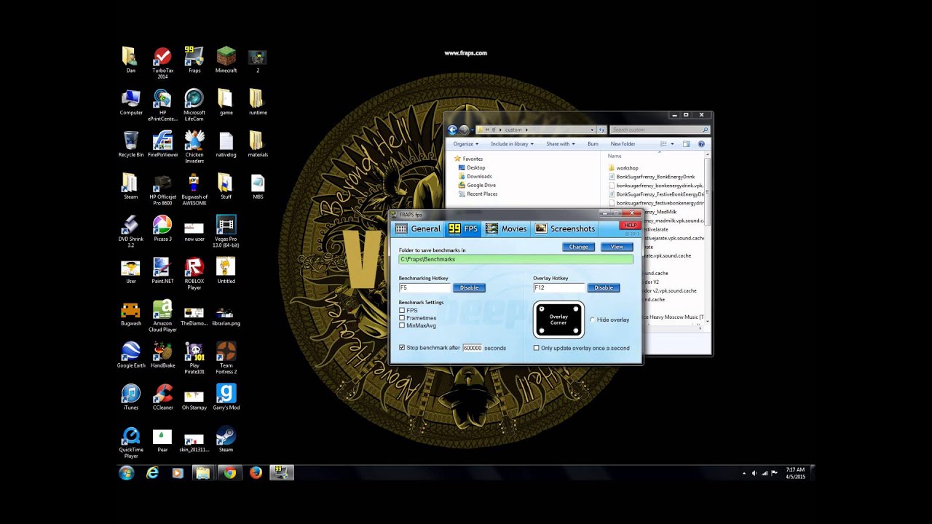Open Fraps HELP button

[x=630, y=226]
